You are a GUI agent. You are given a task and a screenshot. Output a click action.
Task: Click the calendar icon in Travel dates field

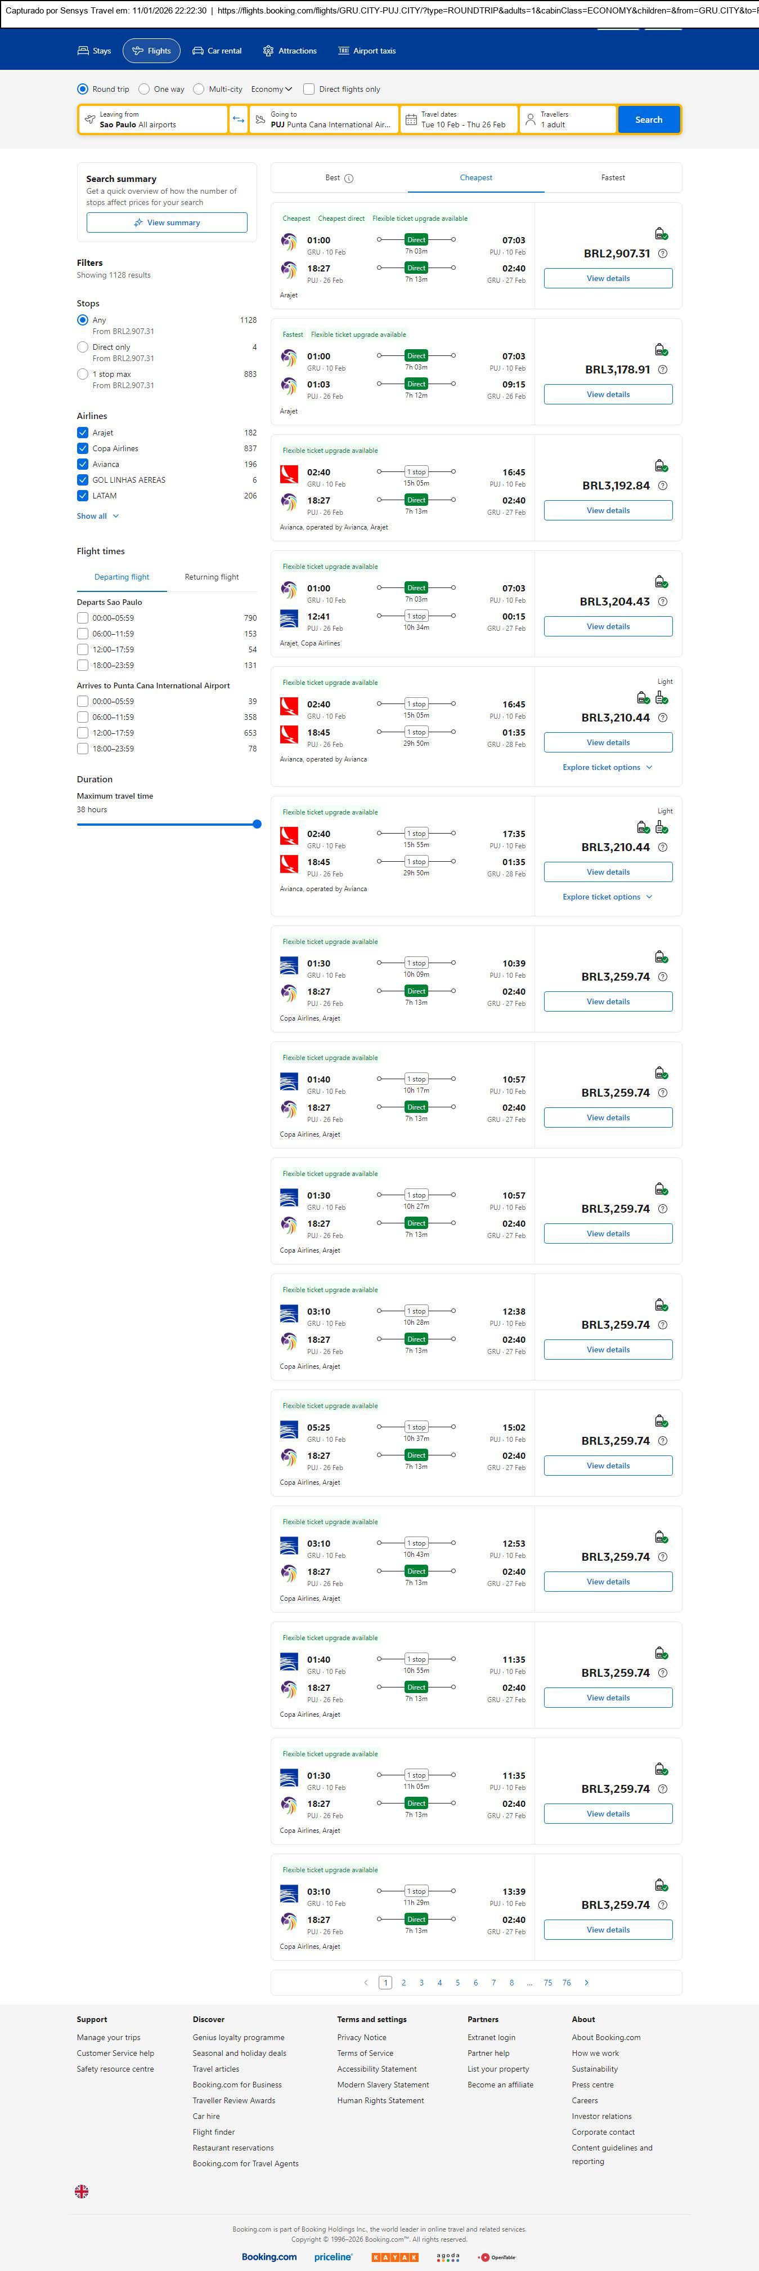410,120
